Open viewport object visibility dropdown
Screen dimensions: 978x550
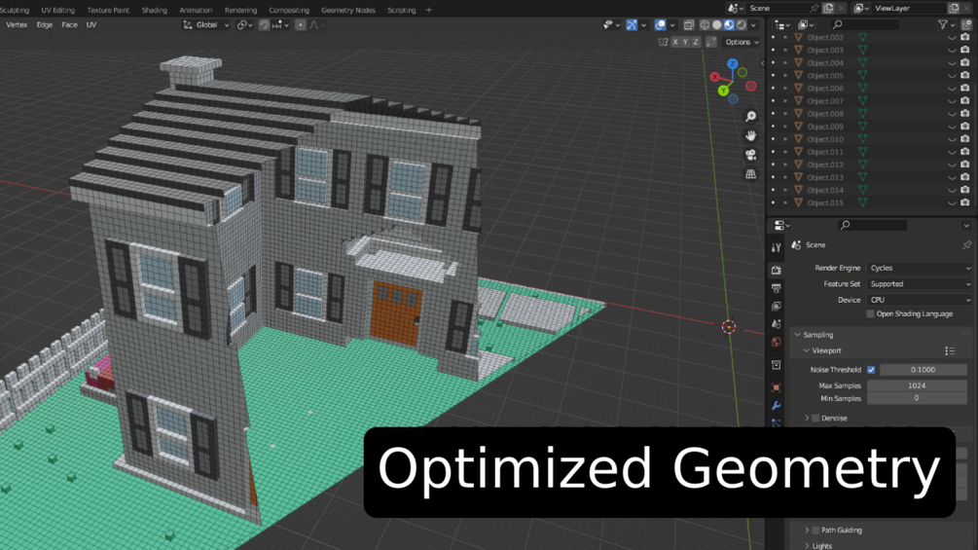611,25
